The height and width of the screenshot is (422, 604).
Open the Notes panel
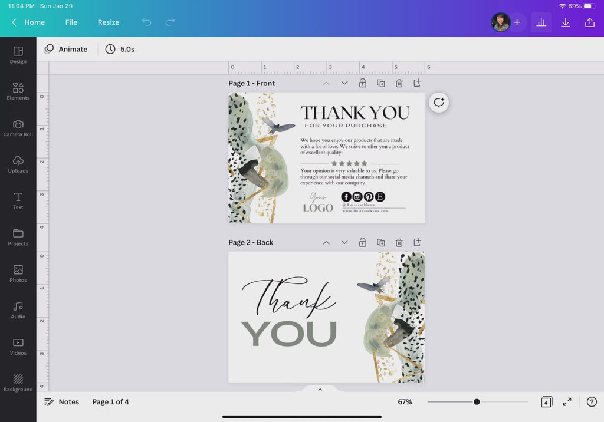61,401
